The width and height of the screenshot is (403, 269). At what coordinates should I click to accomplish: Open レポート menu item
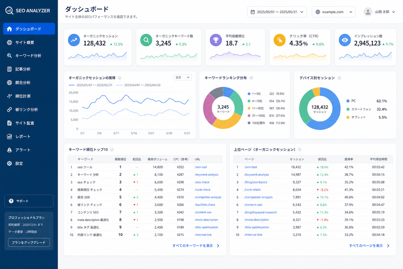[29, 136]
